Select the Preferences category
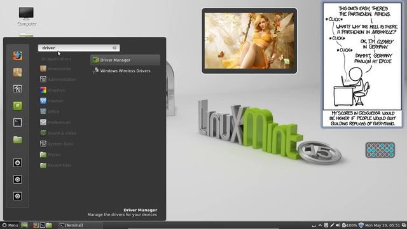 [x=55, y=122]
